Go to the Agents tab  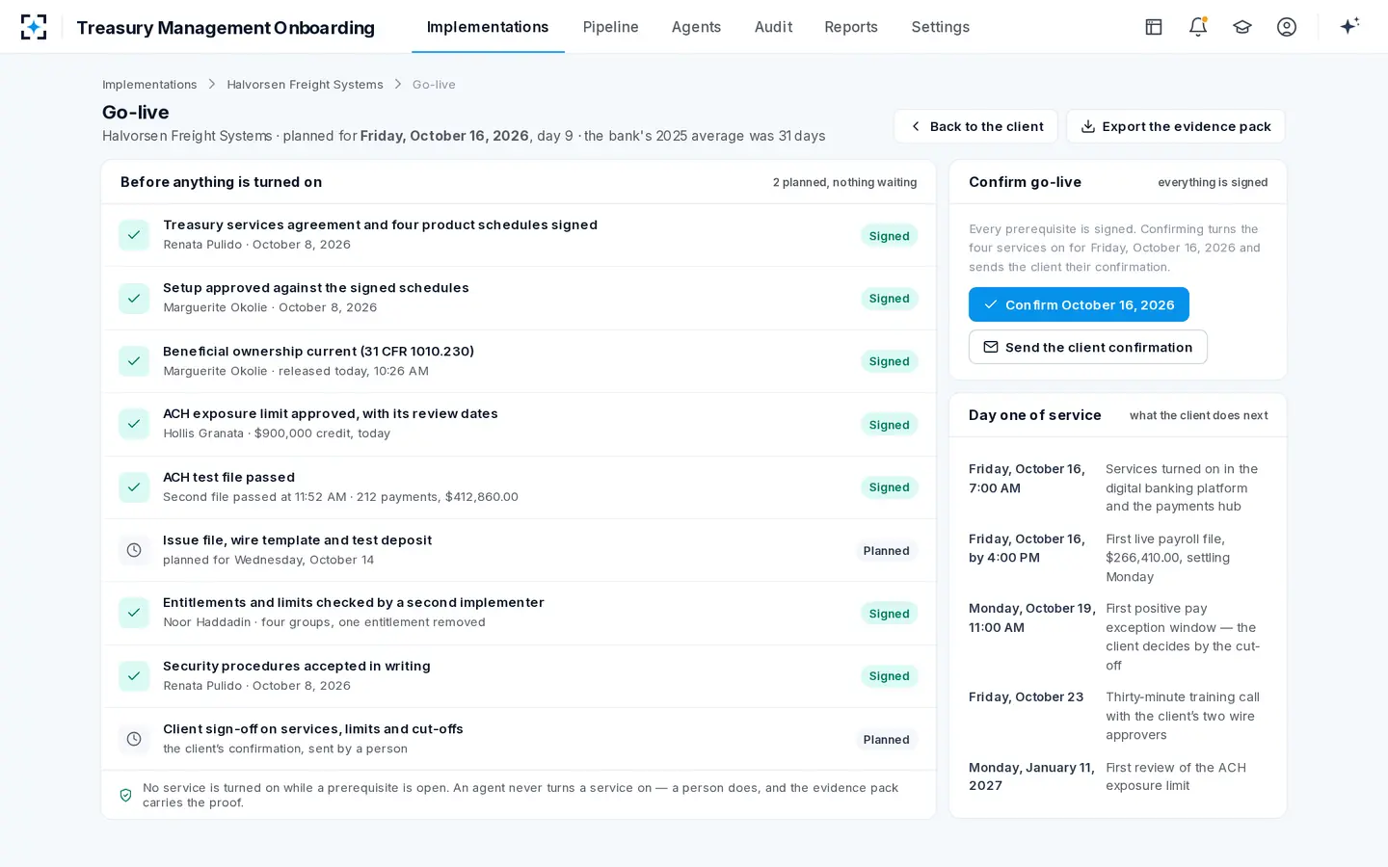696,27
